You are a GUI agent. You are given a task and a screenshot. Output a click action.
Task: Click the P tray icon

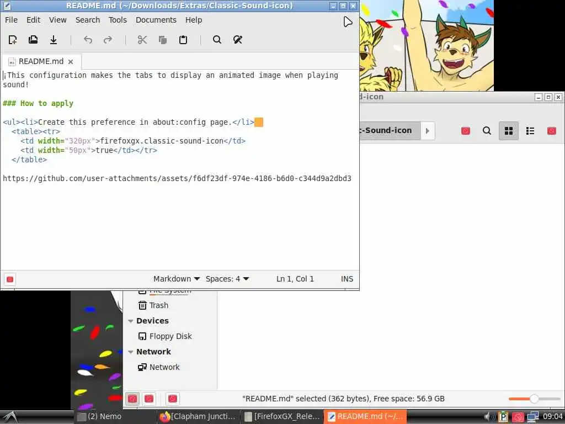coord(503,417)
